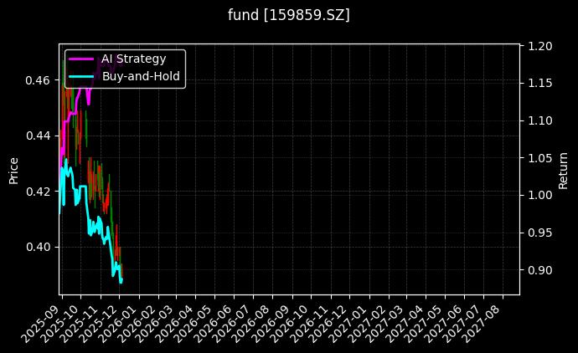Click the cyan Buy-and-Hold legend line
578x353 pixels.
81,76
